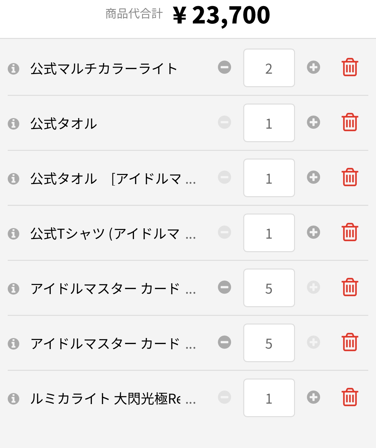Increase quantity of ルミカライト 大閃光極
The image size is (376, 448).
point(313,398)
